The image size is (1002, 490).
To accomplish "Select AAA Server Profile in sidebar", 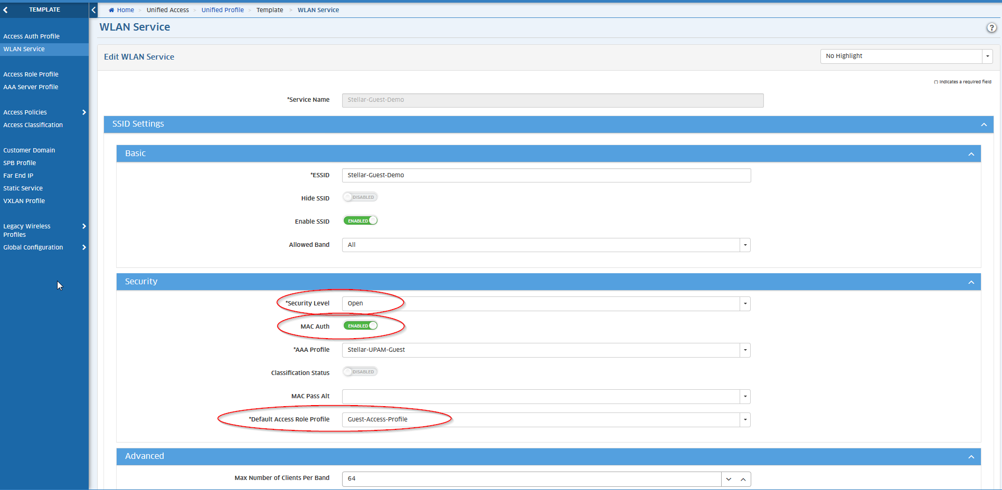I will (31, 87).
